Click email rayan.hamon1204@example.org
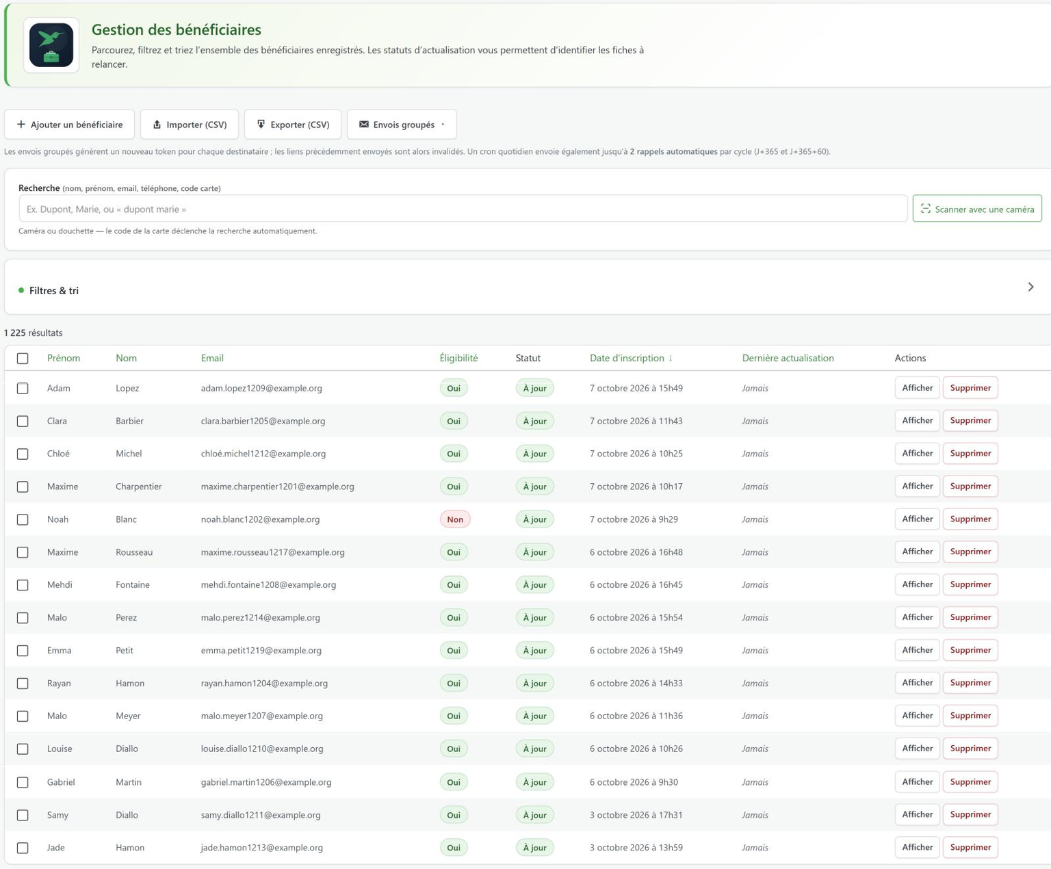The image size is (1051, 869). click(x=264, y=683)
